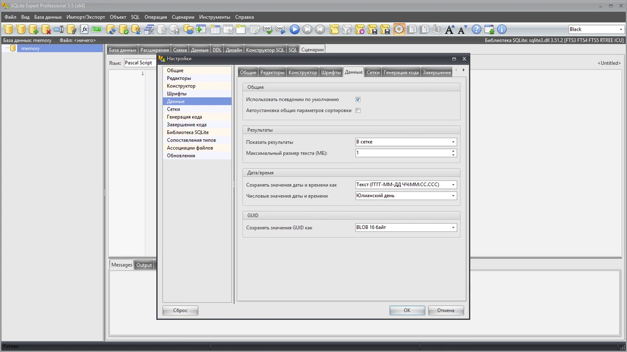Open the 'Числовые значения даты и времени' dropdown
This screenshot has width=627, height=352.
(x=405, y=196)
